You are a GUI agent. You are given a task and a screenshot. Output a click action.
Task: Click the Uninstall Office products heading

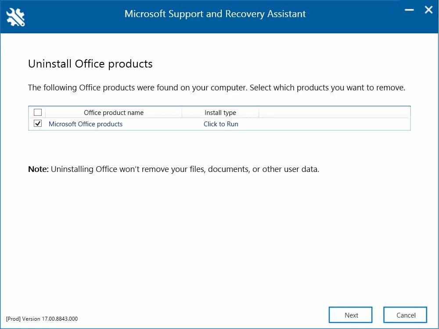(x=90, y=64)
